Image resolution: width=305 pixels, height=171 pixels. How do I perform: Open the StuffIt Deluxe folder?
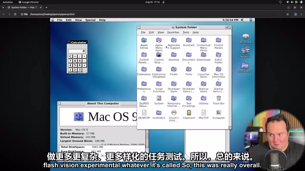[144, 98]
